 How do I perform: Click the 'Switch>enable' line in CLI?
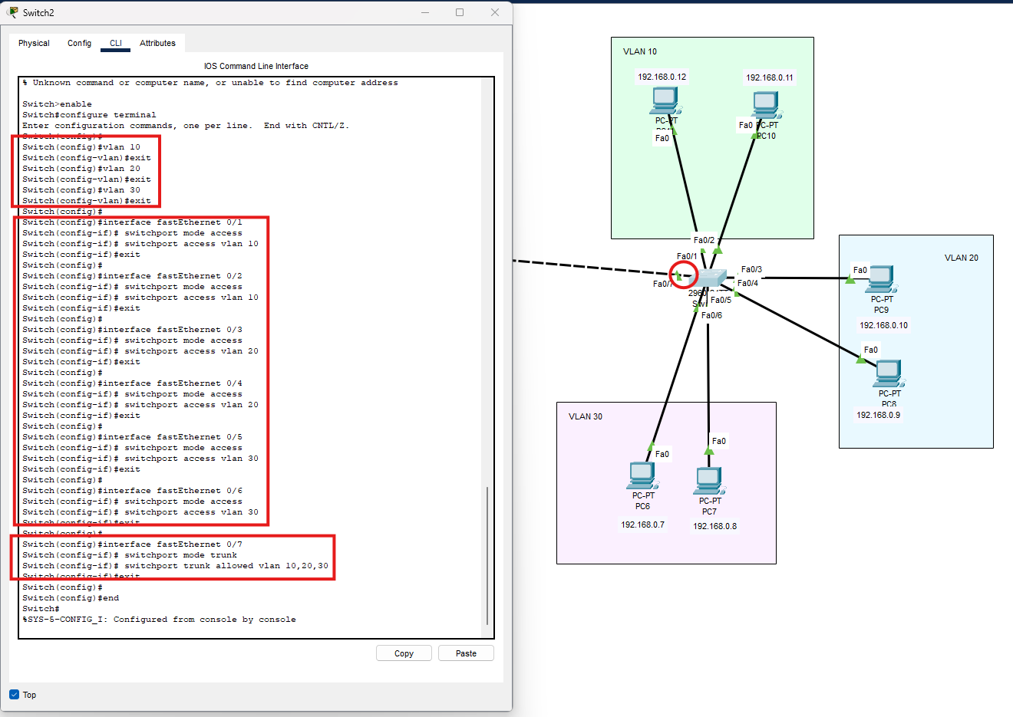[x=57, y=104]
